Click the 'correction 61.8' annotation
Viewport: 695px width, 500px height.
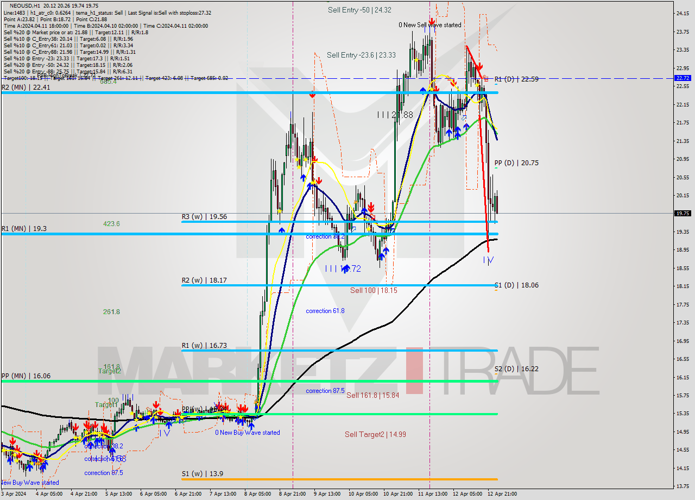point(325,311)
